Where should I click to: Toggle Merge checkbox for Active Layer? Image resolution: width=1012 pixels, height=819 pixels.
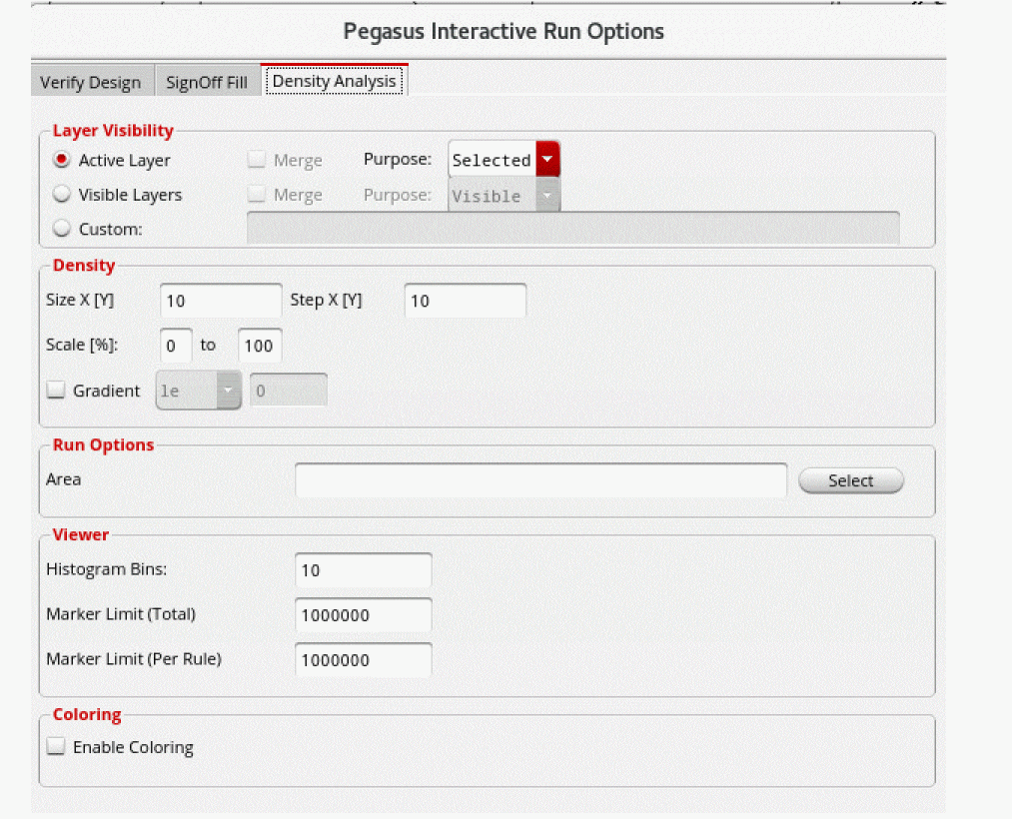[256, 159]
